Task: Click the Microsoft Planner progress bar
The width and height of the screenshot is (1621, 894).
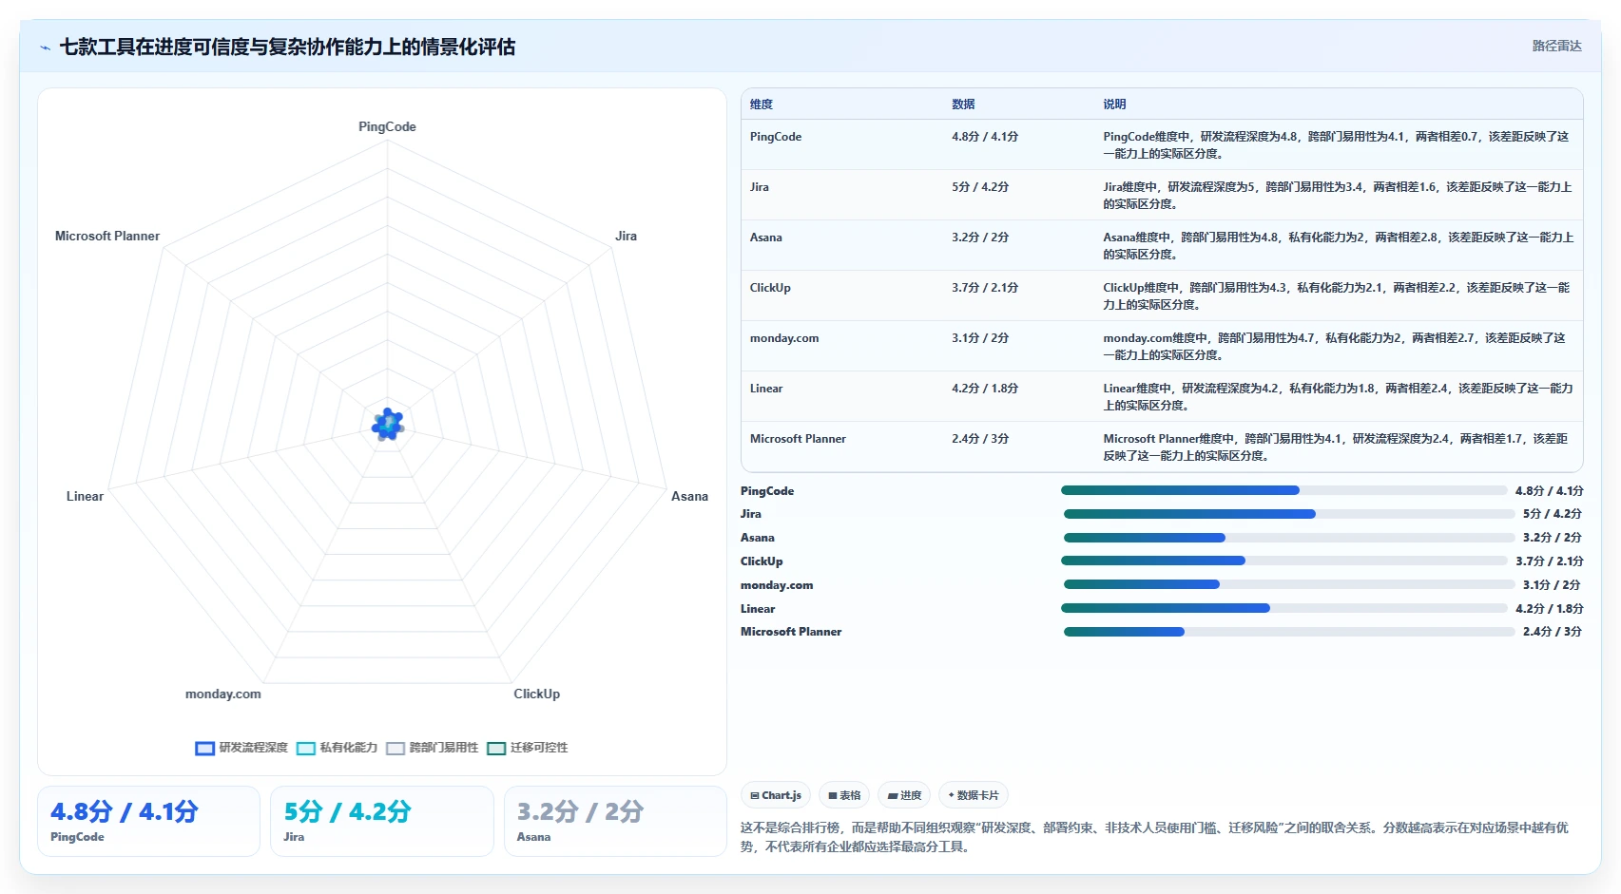Action: tap(1289, 632)
